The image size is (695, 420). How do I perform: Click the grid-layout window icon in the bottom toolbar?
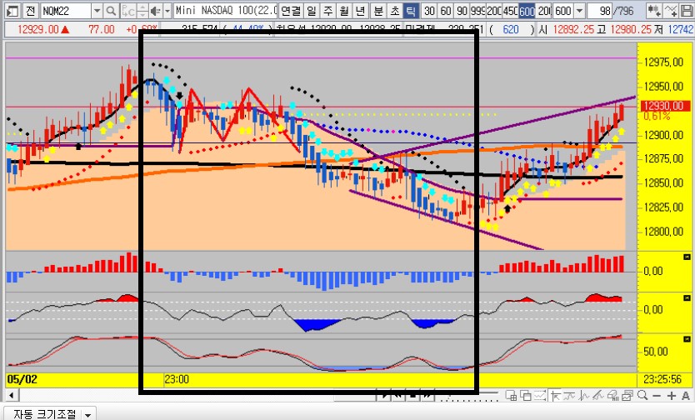tap(511, 395)
